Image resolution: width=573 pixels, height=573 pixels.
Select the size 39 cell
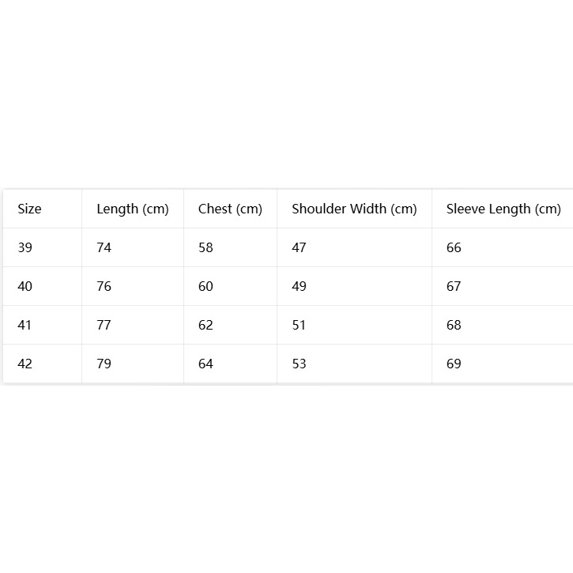tap(43, 247)
